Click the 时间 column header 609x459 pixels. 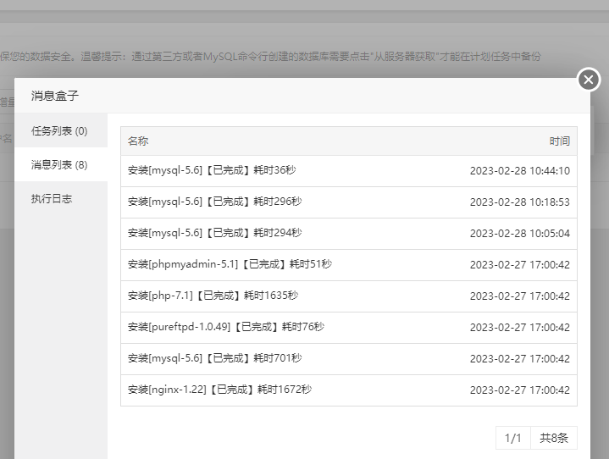coord(559,141)
